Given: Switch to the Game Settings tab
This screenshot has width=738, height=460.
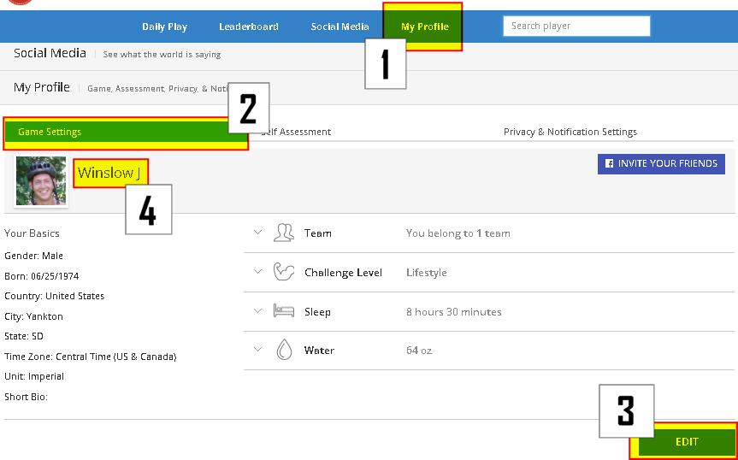Looking at the screenshot, I should 120,133.
